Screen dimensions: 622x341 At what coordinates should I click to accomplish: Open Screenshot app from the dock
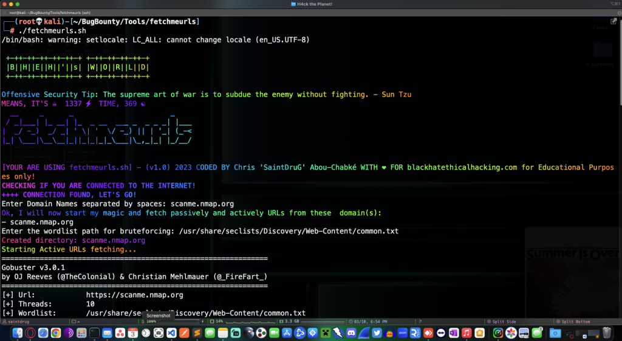coord(159,332)
